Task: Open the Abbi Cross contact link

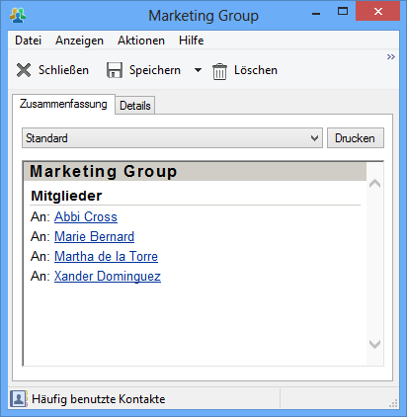Action: click(86, 216)
